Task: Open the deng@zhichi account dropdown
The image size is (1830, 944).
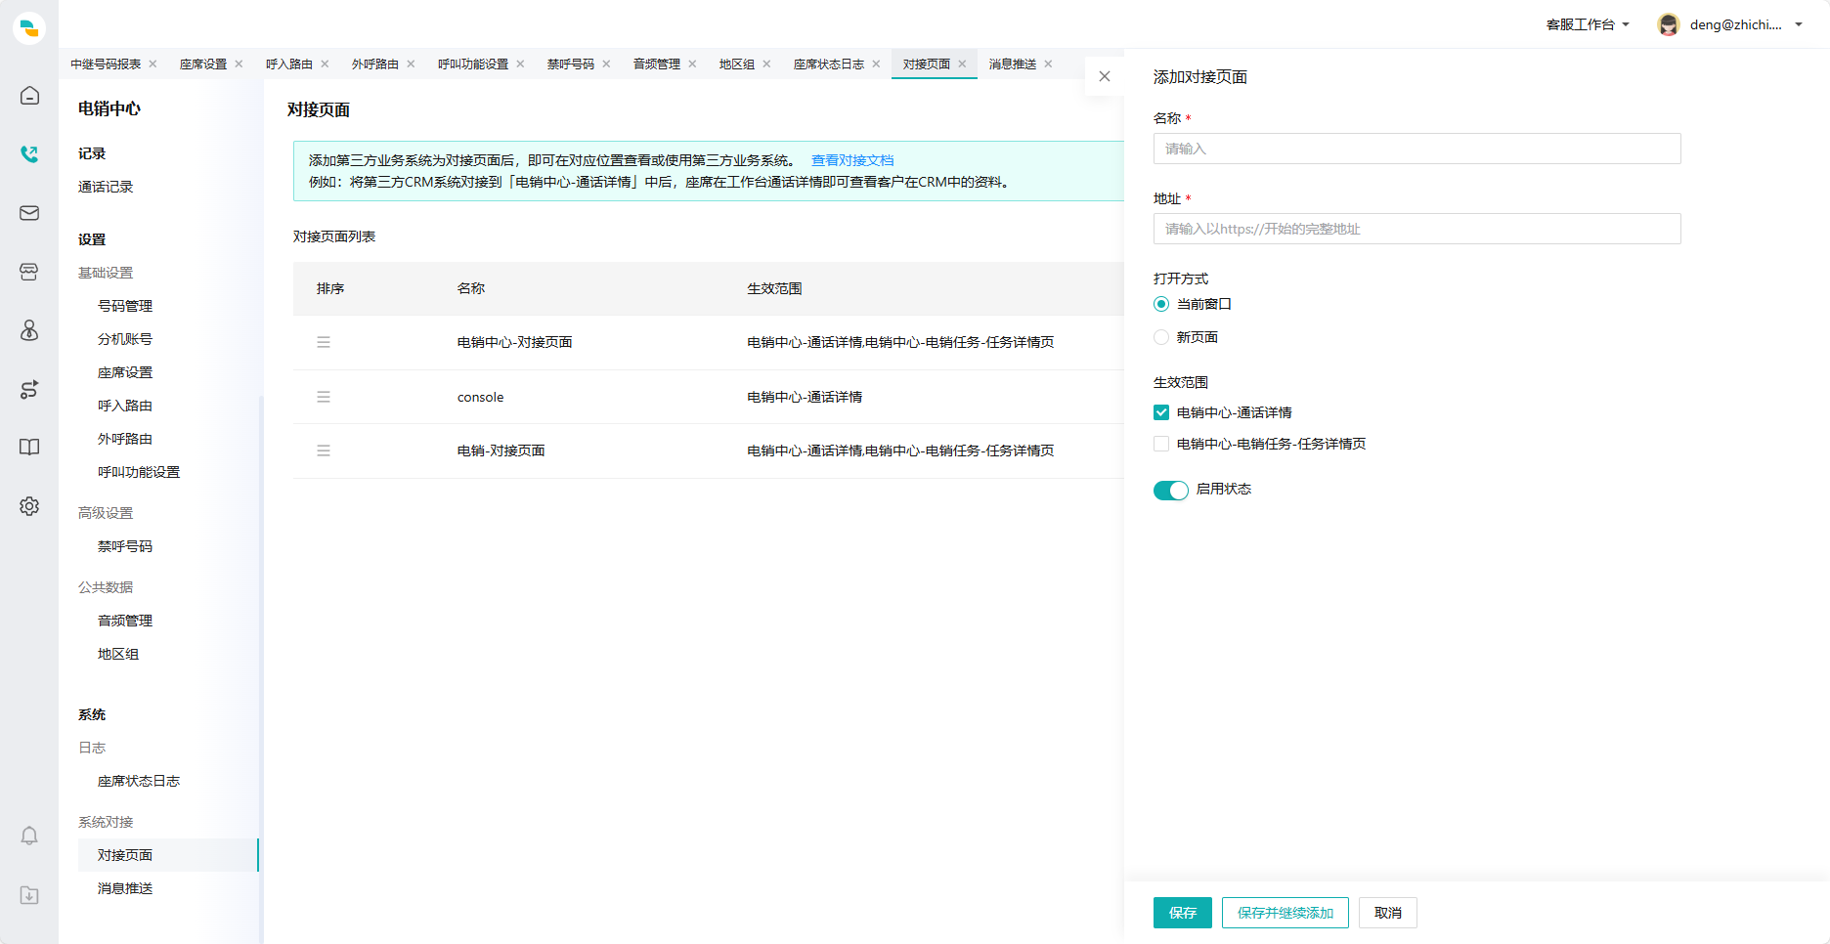Action: coord(1746,24)
